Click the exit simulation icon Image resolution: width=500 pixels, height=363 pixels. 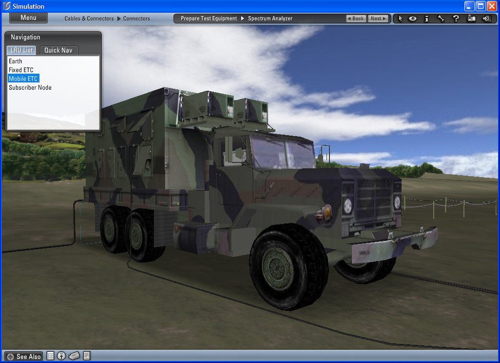[486, 19]
